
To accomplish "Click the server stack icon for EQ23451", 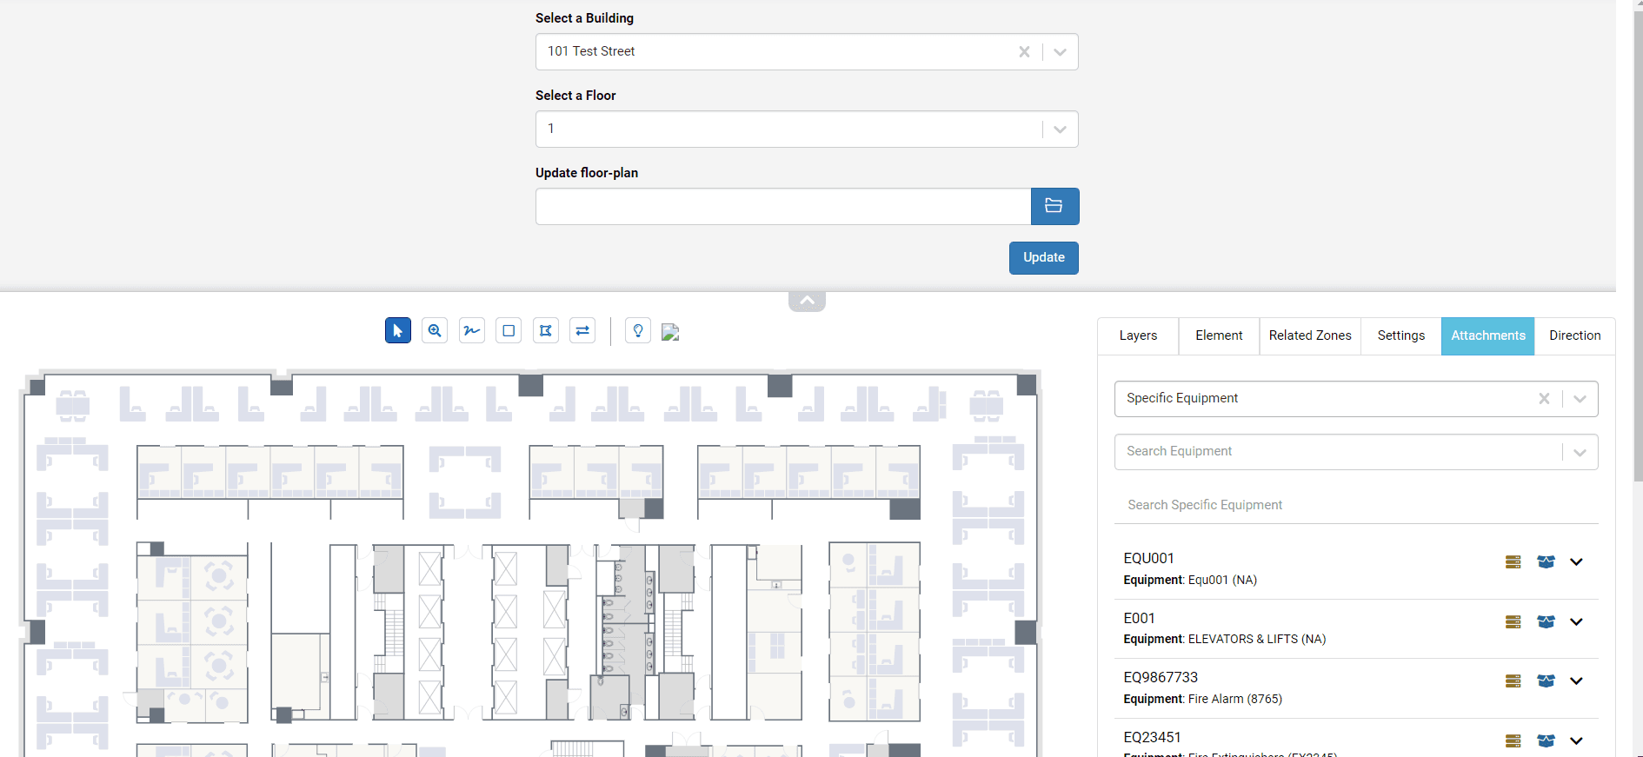I will tap(1513, 741).
